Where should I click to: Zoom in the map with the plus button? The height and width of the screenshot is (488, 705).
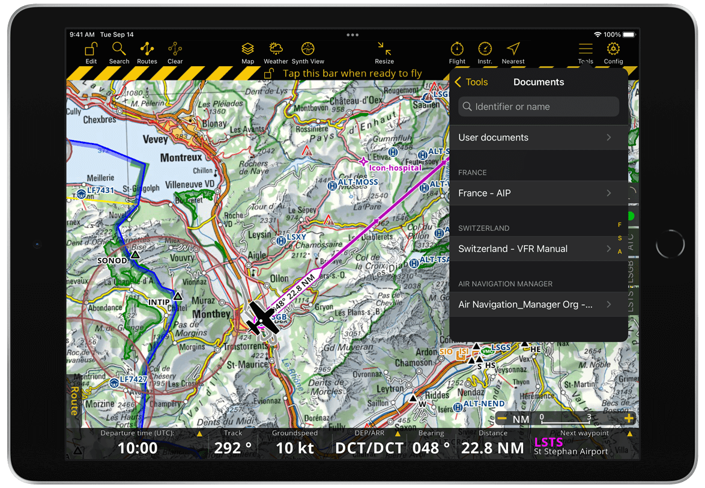(629, 418)
